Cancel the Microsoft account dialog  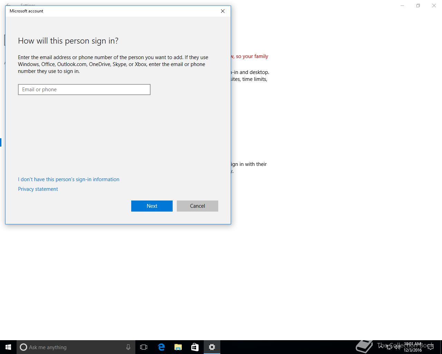pyautogui.click(x=198, y=206)
